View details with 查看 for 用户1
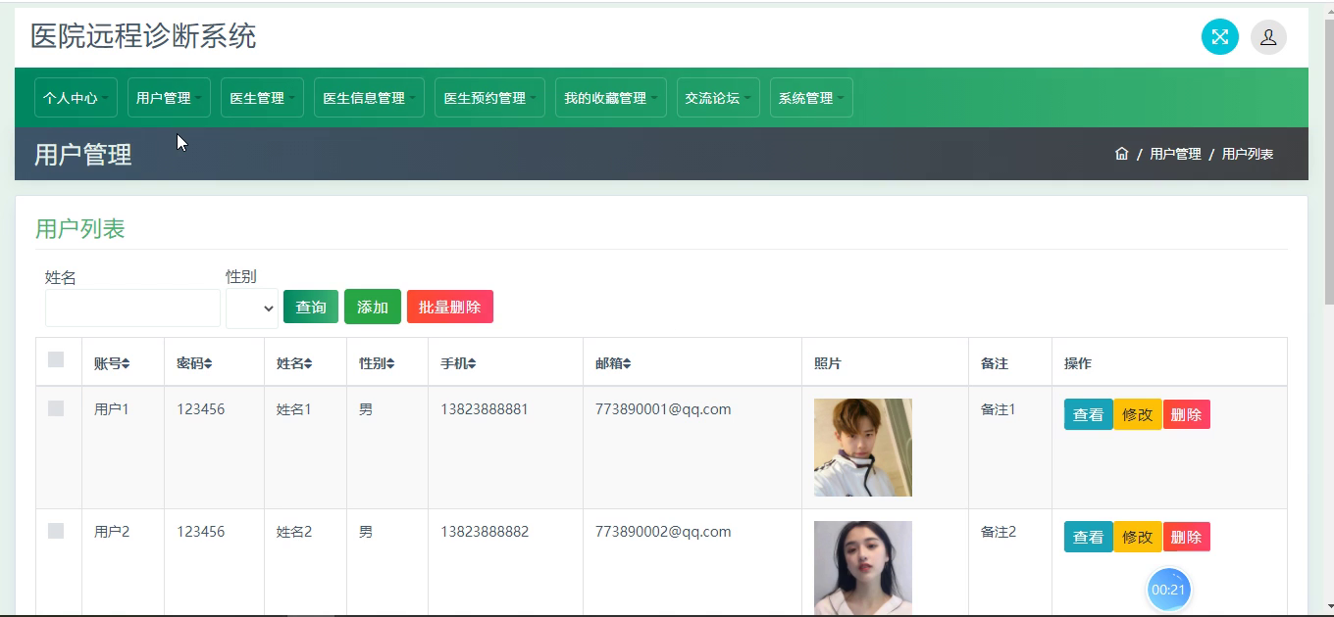 (x=1088, y=414)
